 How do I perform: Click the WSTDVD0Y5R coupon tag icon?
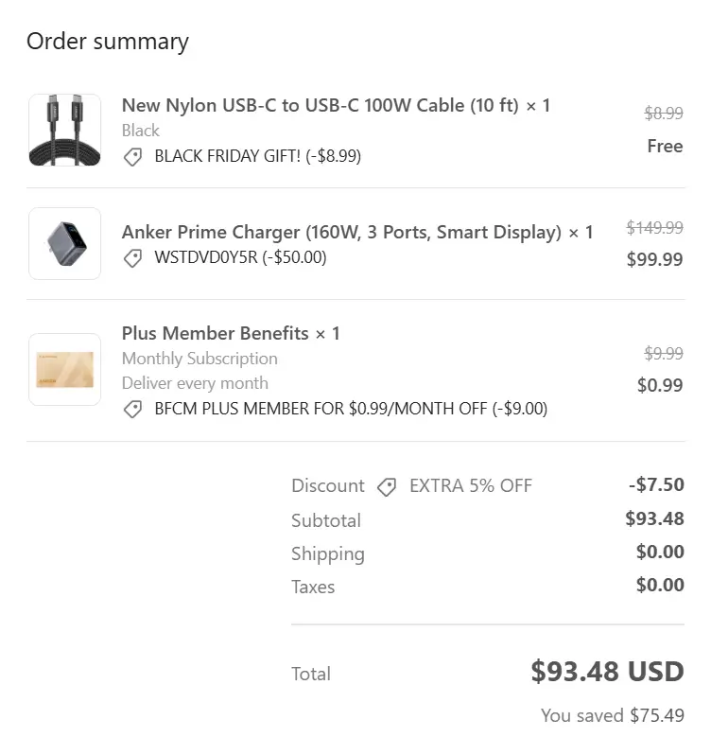(x=133, y=257)
